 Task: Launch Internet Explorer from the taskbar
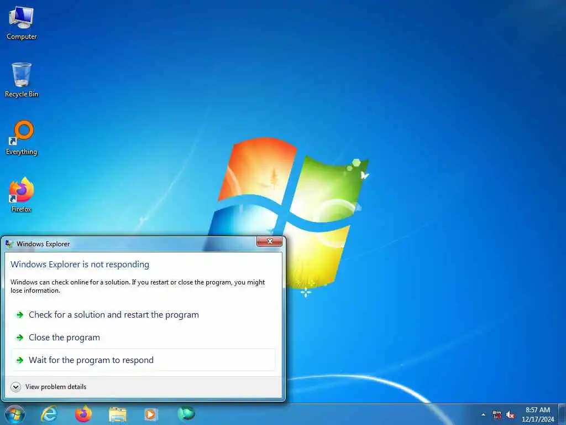(49, 414)
